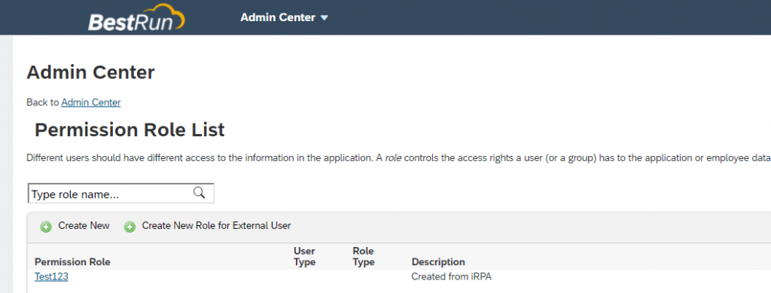Viewport: 771px width, 293px height.
Task: Choose Create New Role for External User
Action: [216, 226]
